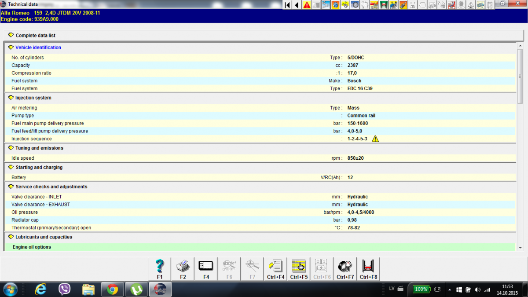528x297 pixels.
Task: Open uTorrent from the taskbar
Action: [x=136, y=289]
